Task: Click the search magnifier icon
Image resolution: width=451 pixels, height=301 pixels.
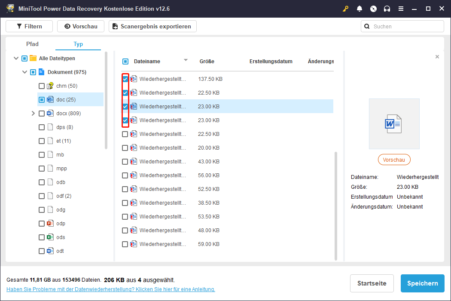Action: click(x=367, y=27)
